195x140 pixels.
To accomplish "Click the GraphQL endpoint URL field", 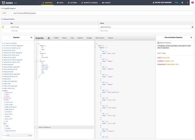I will pyautogui.click(x=103, y=13).
